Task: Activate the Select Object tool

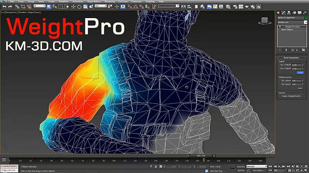Action: pos(49,7)
